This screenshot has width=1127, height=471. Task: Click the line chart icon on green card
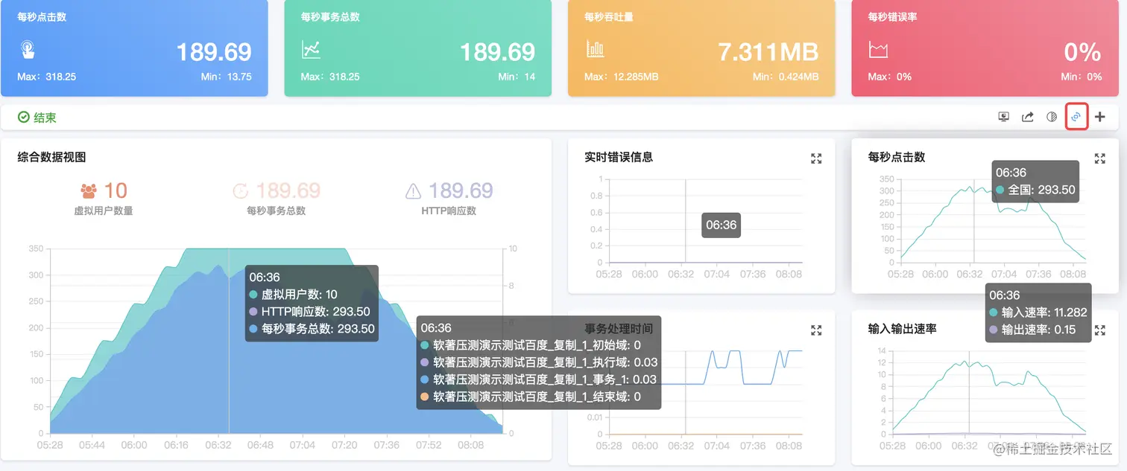(311, 50)
